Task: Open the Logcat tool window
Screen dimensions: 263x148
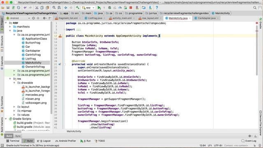Action: click(x=44, y=141)
